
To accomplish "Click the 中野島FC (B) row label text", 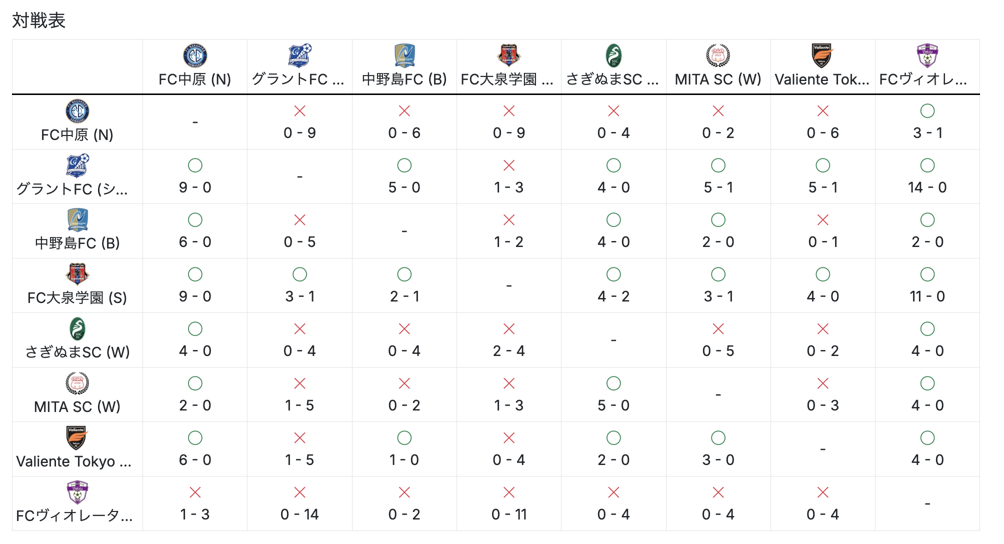I will coord(77,243).
